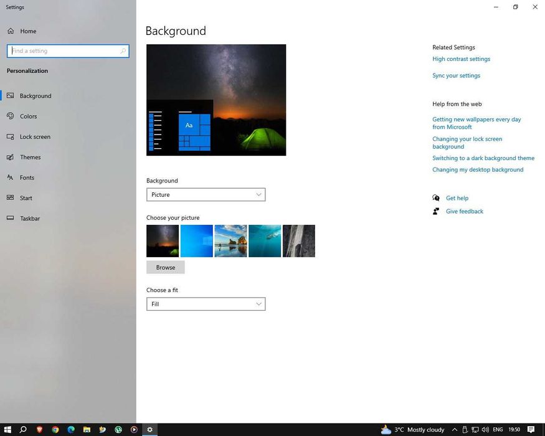Open the Themes settings page
This screenshot has height=436, width=545.
[x=68, y=157]
